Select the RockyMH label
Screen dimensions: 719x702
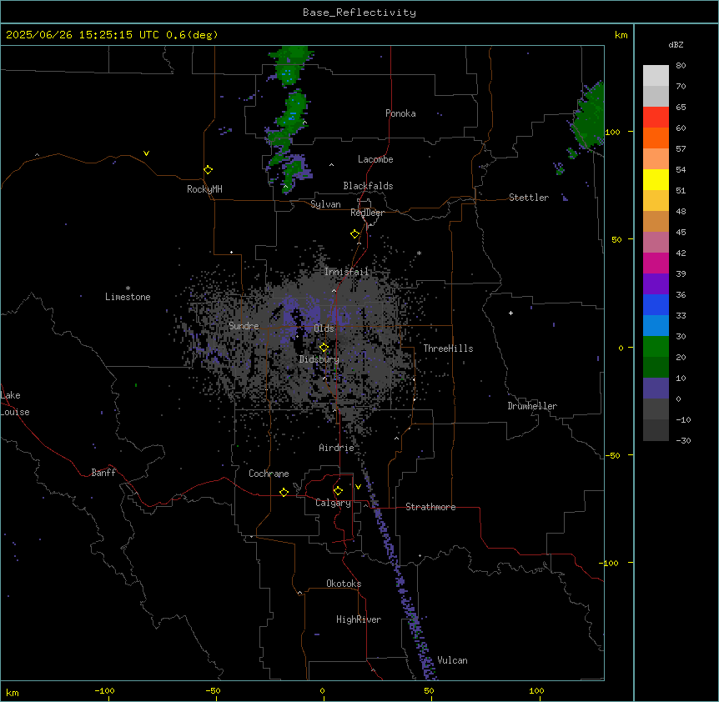tap(204, 189)
